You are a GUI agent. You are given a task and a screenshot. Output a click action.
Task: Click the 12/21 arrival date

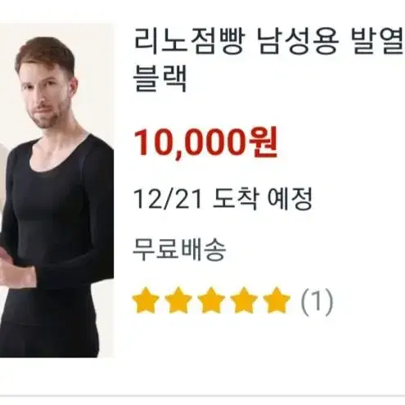(x=168, y=199)
